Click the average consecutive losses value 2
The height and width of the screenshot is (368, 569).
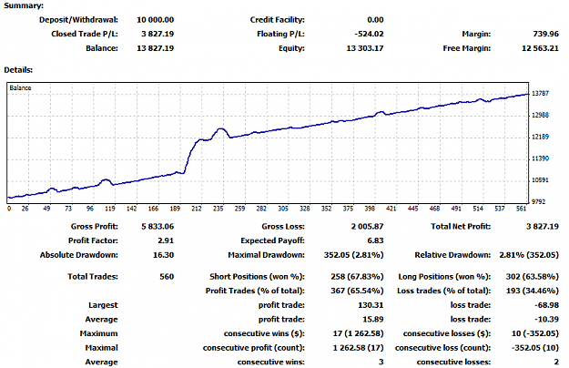click(556, 363)
